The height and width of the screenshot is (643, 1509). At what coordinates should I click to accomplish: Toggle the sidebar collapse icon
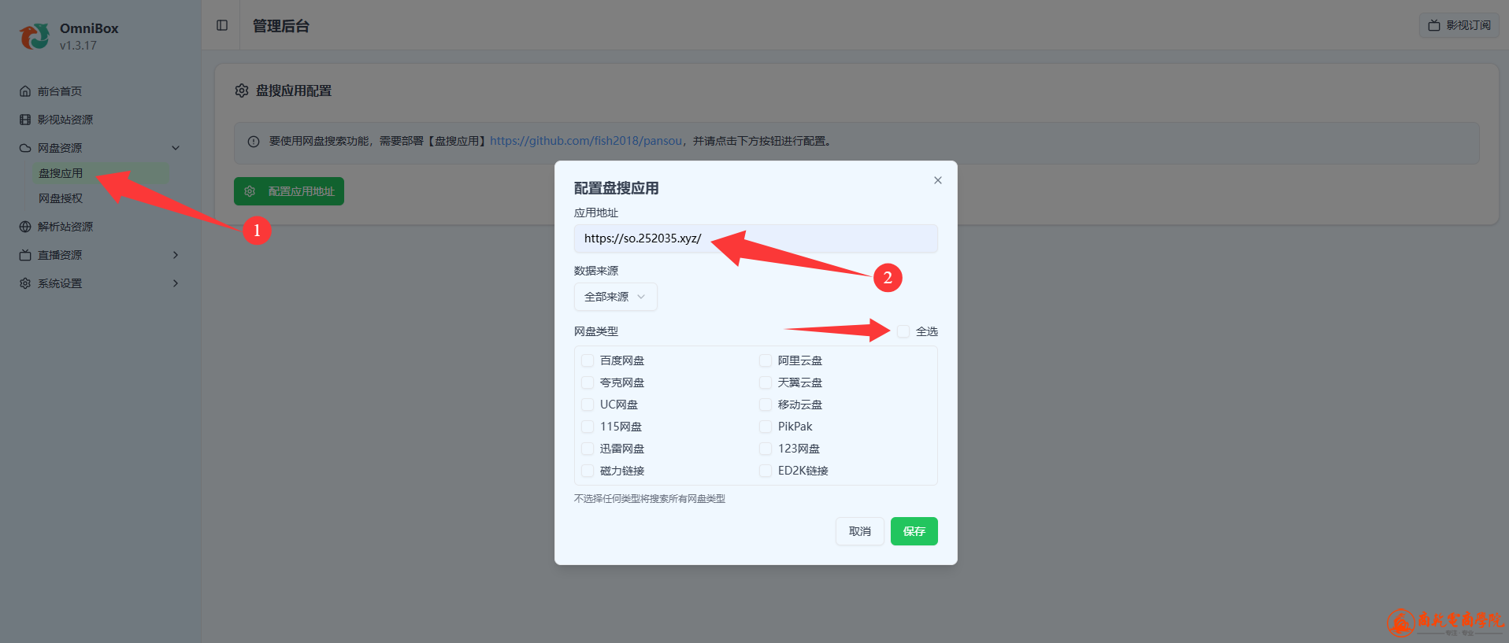coord(222,25)
